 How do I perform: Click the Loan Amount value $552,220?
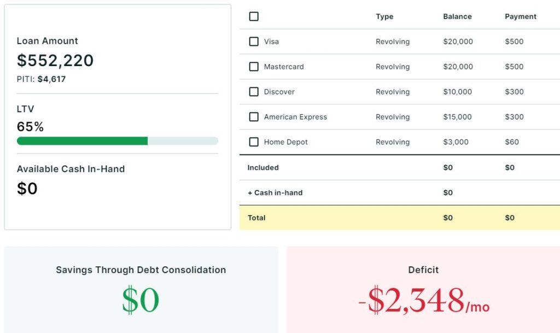point(55,60)
